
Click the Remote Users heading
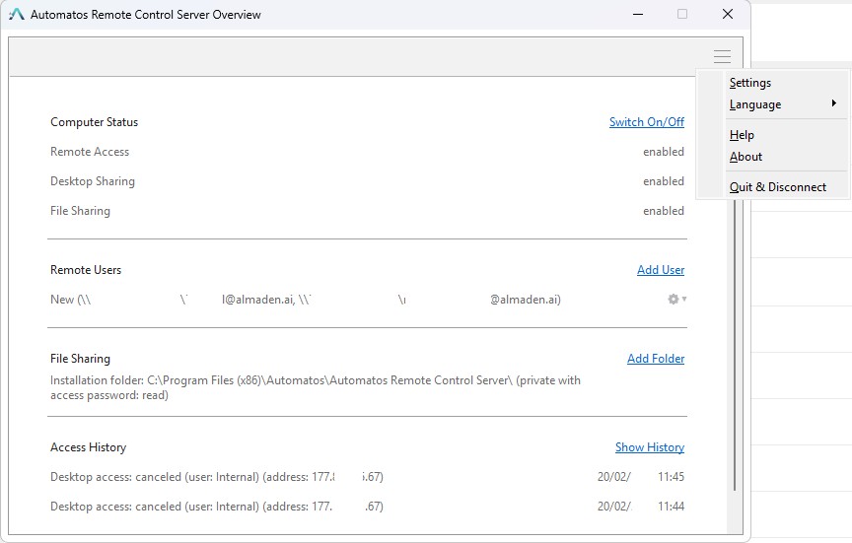[x=86, y=270]
